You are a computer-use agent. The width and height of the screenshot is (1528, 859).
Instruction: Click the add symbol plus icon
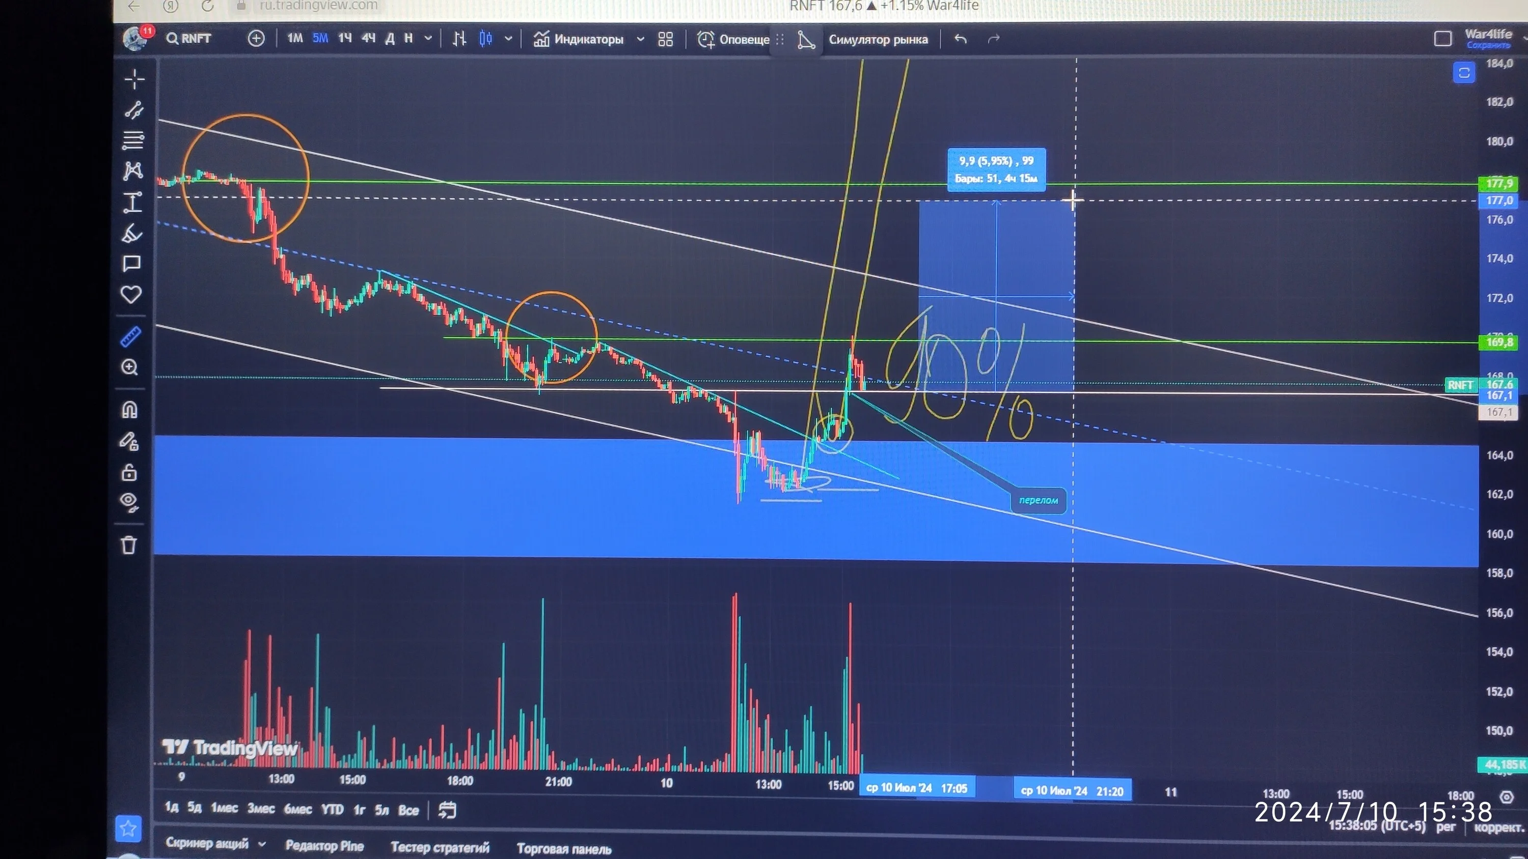[x=256, y=39]
